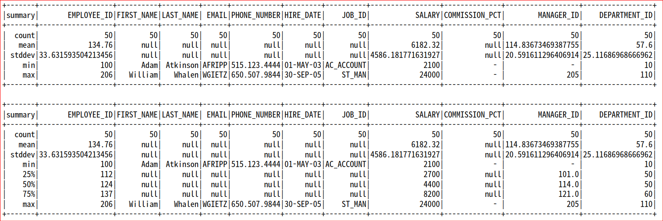Select DEPARTMENT_ID stddev 25.11686968666962 in lower table
Screen dimensions: 663x221
click(619, 154)
